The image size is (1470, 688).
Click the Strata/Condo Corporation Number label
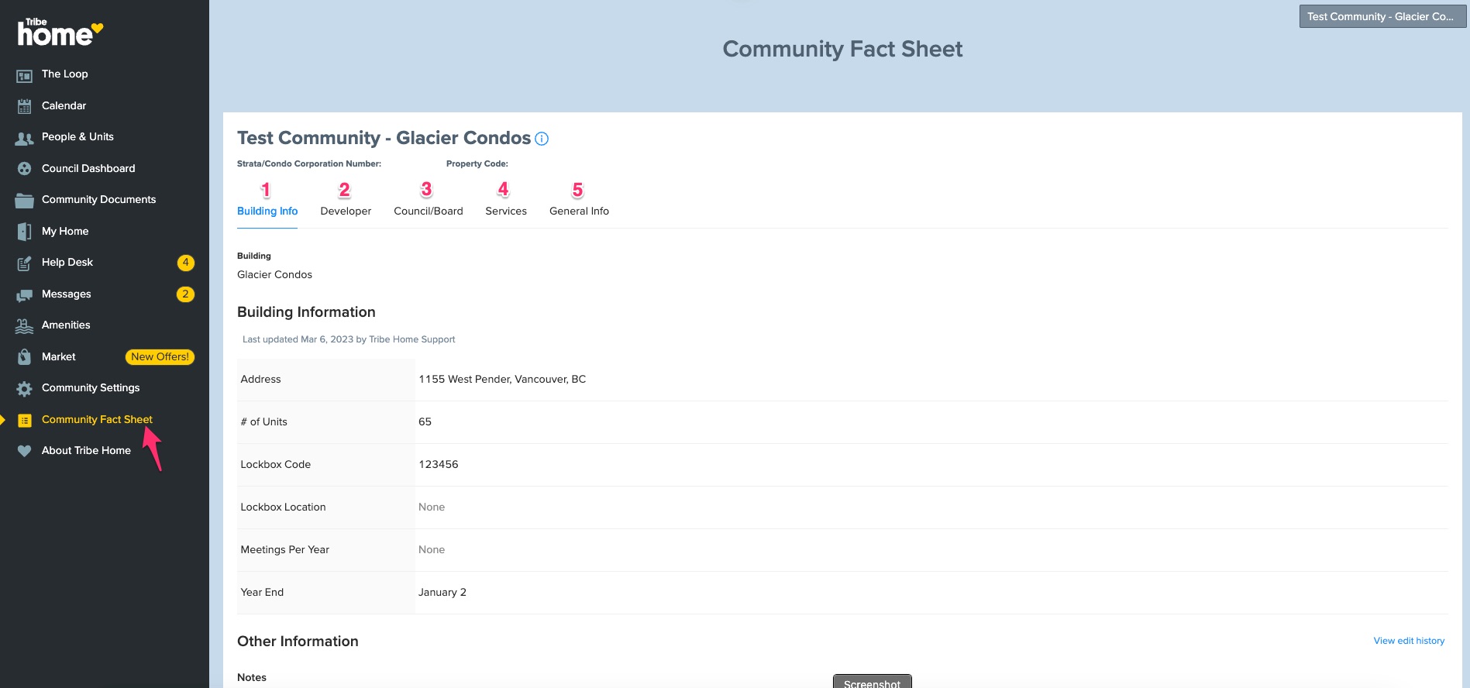pyautogui.click(x=309, y=163)
